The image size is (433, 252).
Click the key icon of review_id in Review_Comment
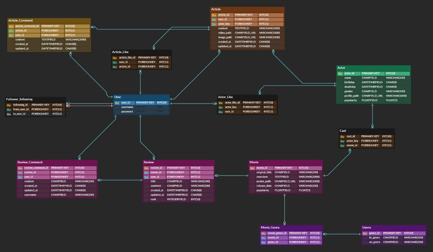[20, 173]
